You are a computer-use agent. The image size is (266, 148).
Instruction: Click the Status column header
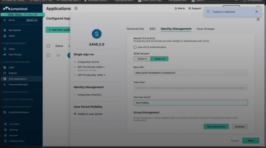click(x=59, y=46)
